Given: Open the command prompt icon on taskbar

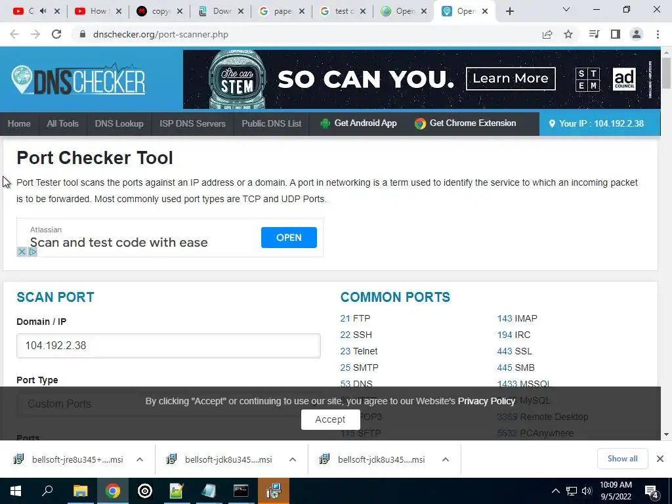Looking at the screenshot, I should (241, 491).
